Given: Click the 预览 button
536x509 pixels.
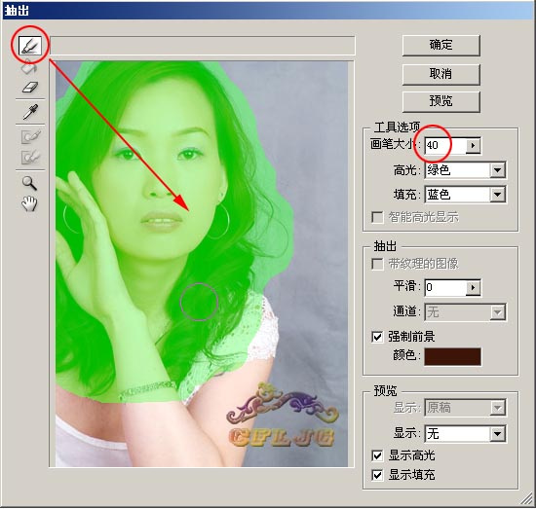Looking at the screenshot, I should point(440,101).
